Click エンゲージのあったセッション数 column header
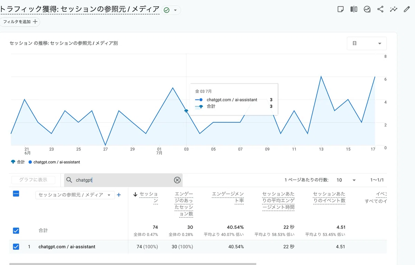 point(184,204)
